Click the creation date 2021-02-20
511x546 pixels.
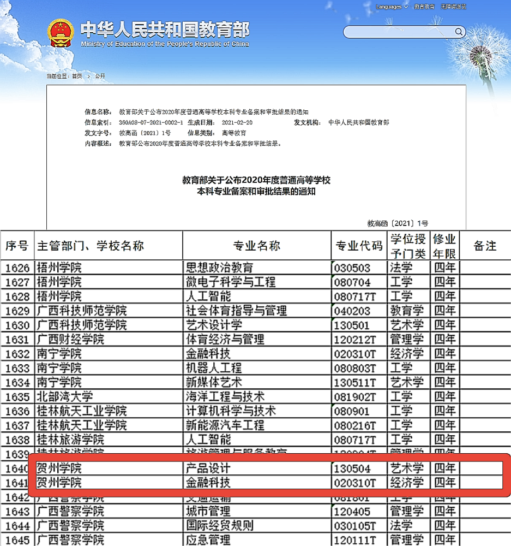(x=237, y=122)
